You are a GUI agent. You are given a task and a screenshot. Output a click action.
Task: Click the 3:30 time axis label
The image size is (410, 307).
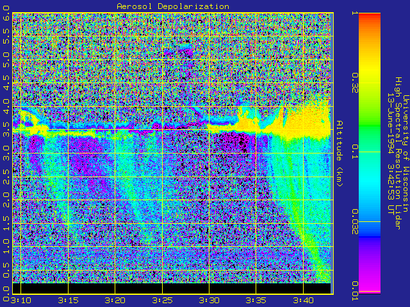tap(209, 301)
